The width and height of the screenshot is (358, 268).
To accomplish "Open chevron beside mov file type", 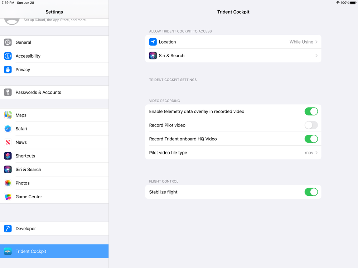I will point(316,153).
